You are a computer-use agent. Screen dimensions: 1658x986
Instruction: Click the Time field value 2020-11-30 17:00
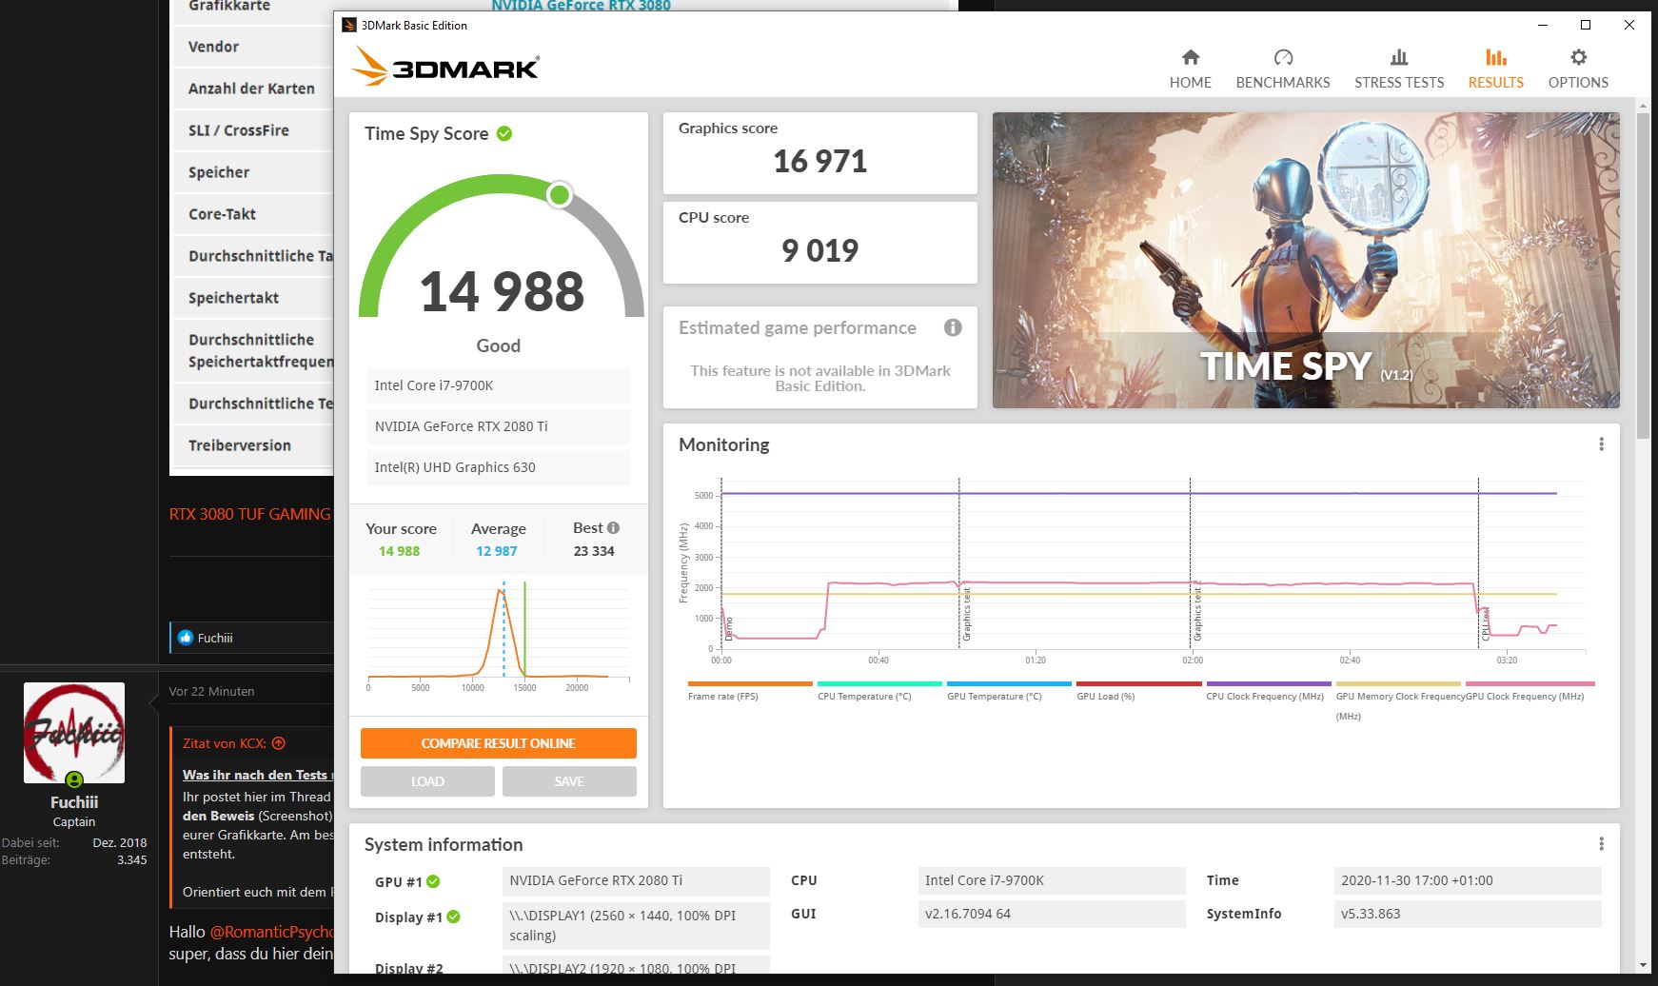(1468, 880)
